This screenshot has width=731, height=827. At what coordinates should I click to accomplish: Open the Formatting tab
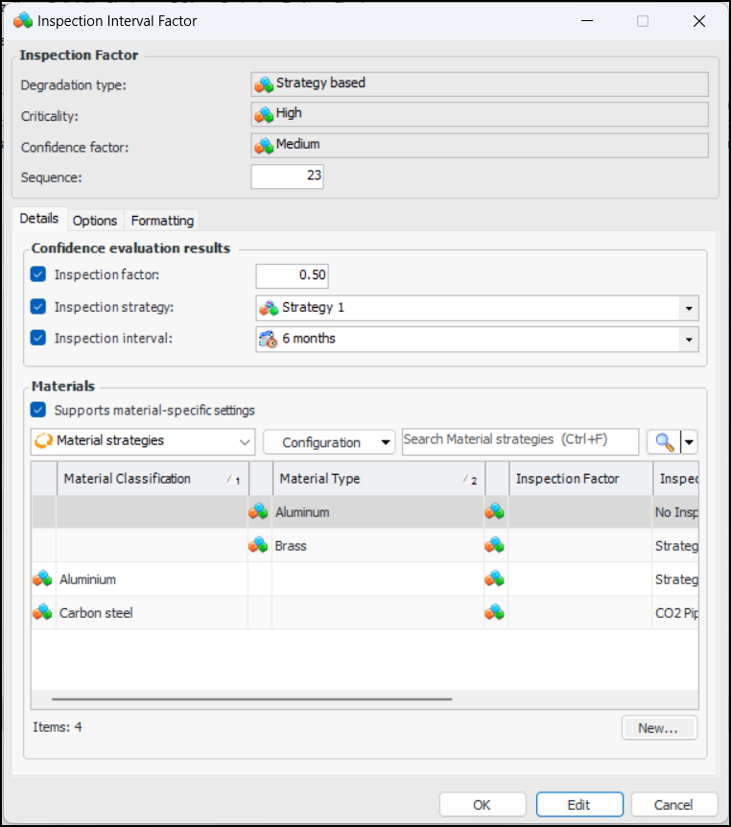pyautogui.click(x=162, y=221)
